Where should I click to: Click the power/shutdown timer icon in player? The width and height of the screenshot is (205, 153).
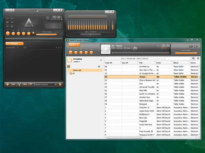(48, 18)
